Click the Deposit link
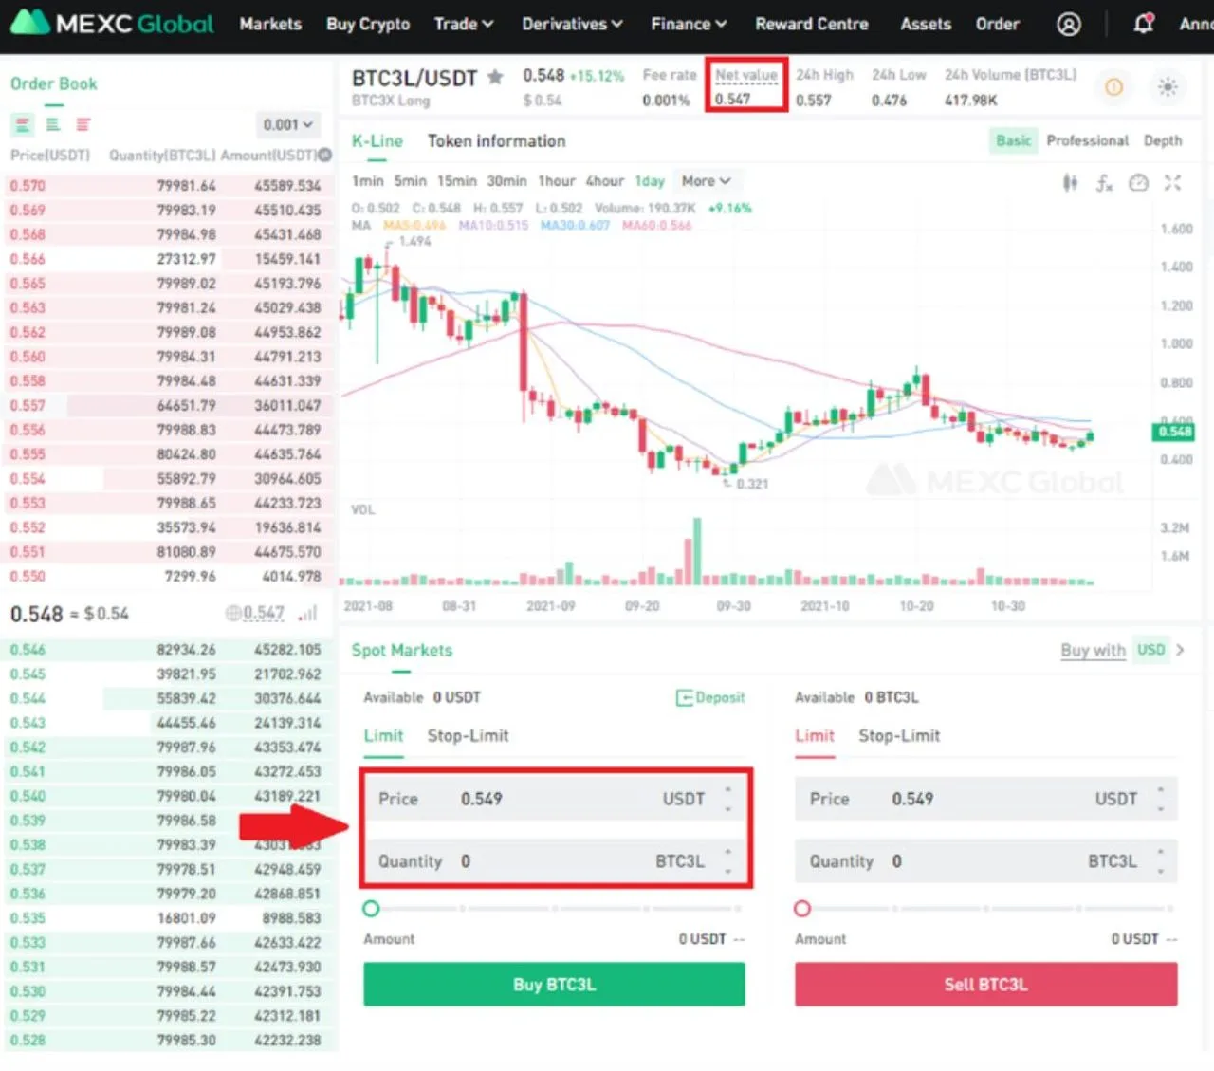Image resolution: width=1214 pixels, height=1071 pixels. tap(710, 698)
